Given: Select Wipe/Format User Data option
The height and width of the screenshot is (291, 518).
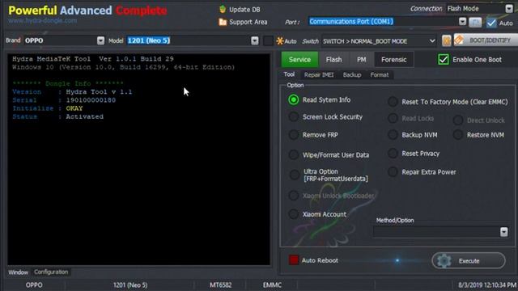Looking at the screenshot, I should click(x=293, y=154).
